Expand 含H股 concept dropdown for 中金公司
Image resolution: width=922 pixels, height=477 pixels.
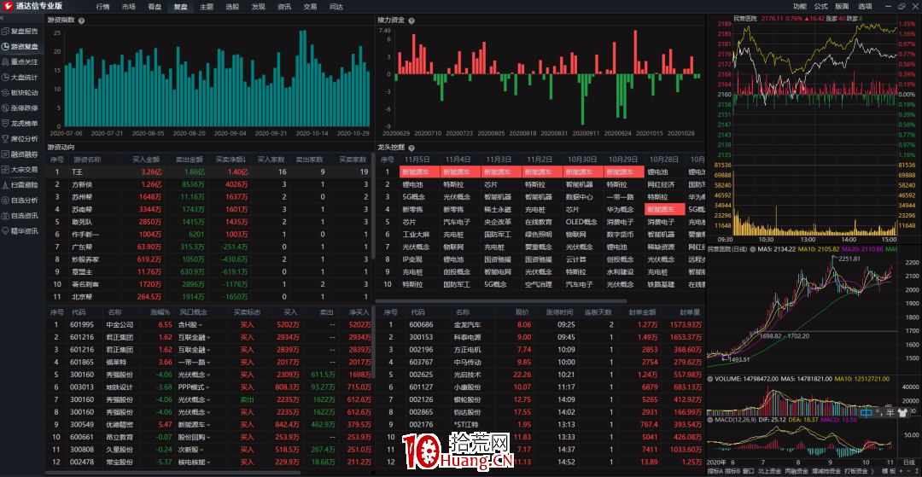(199, 324)
